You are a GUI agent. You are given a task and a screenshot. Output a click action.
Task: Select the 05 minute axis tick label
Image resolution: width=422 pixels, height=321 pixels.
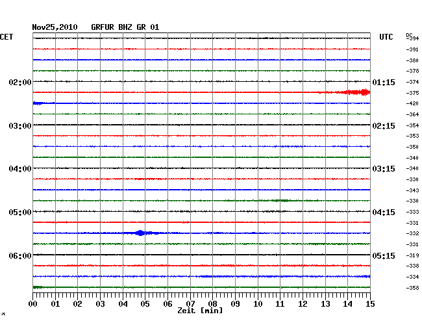pyautogui.click(x=145, y=304)
